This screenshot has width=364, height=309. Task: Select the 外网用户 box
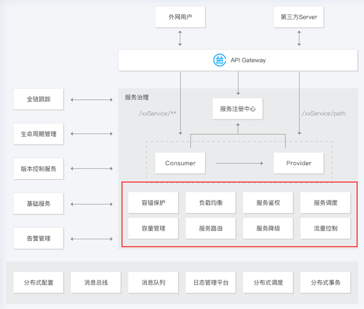tap(180, 17)
